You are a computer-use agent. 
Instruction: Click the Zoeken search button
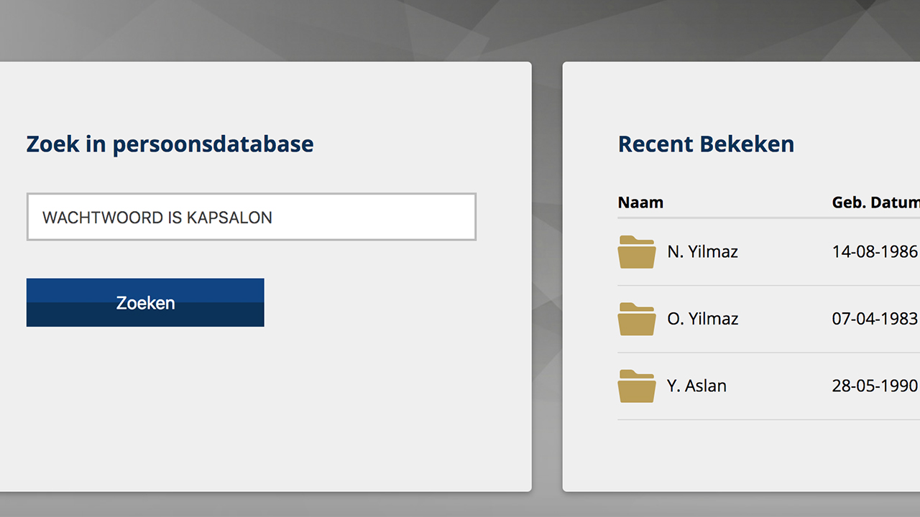(145, 302)
